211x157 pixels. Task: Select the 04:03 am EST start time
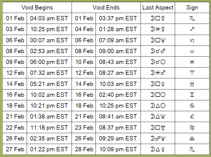(49, 18)
